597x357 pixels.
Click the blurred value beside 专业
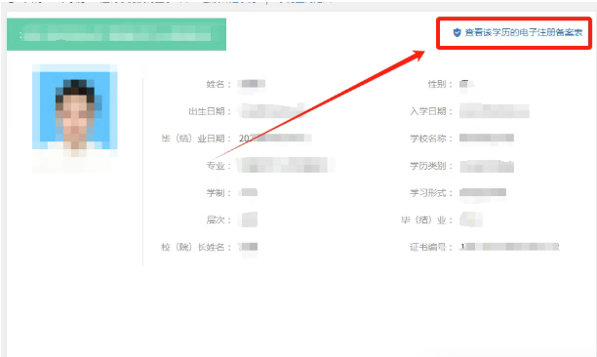point(286,165)
